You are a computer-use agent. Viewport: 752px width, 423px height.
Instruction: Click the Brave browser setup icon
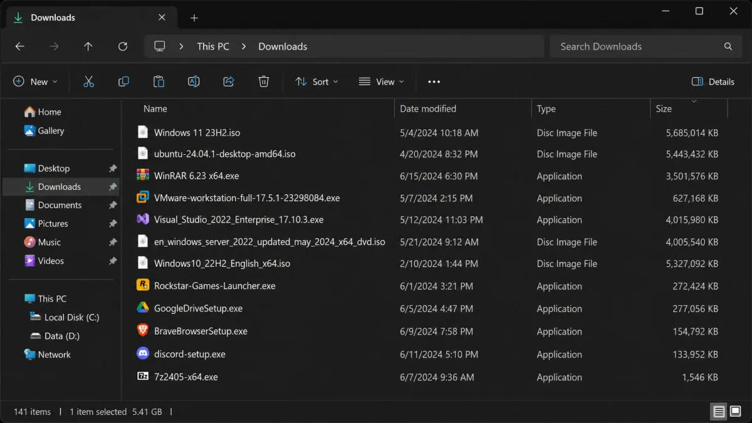point(143,330)
